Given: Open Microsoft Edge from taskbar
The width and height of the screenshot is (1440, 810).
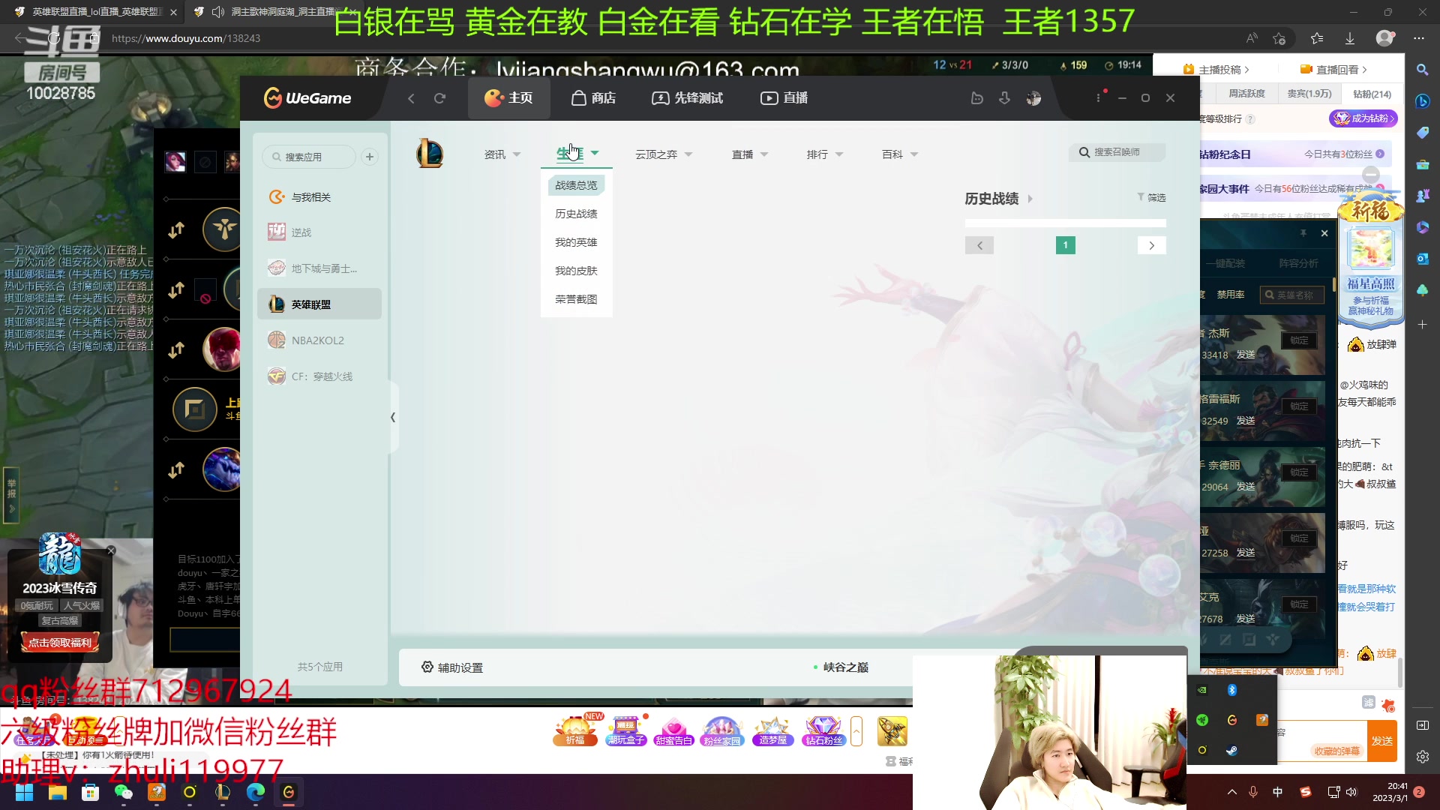Looking at the screenshot, I should coord(256,792).
